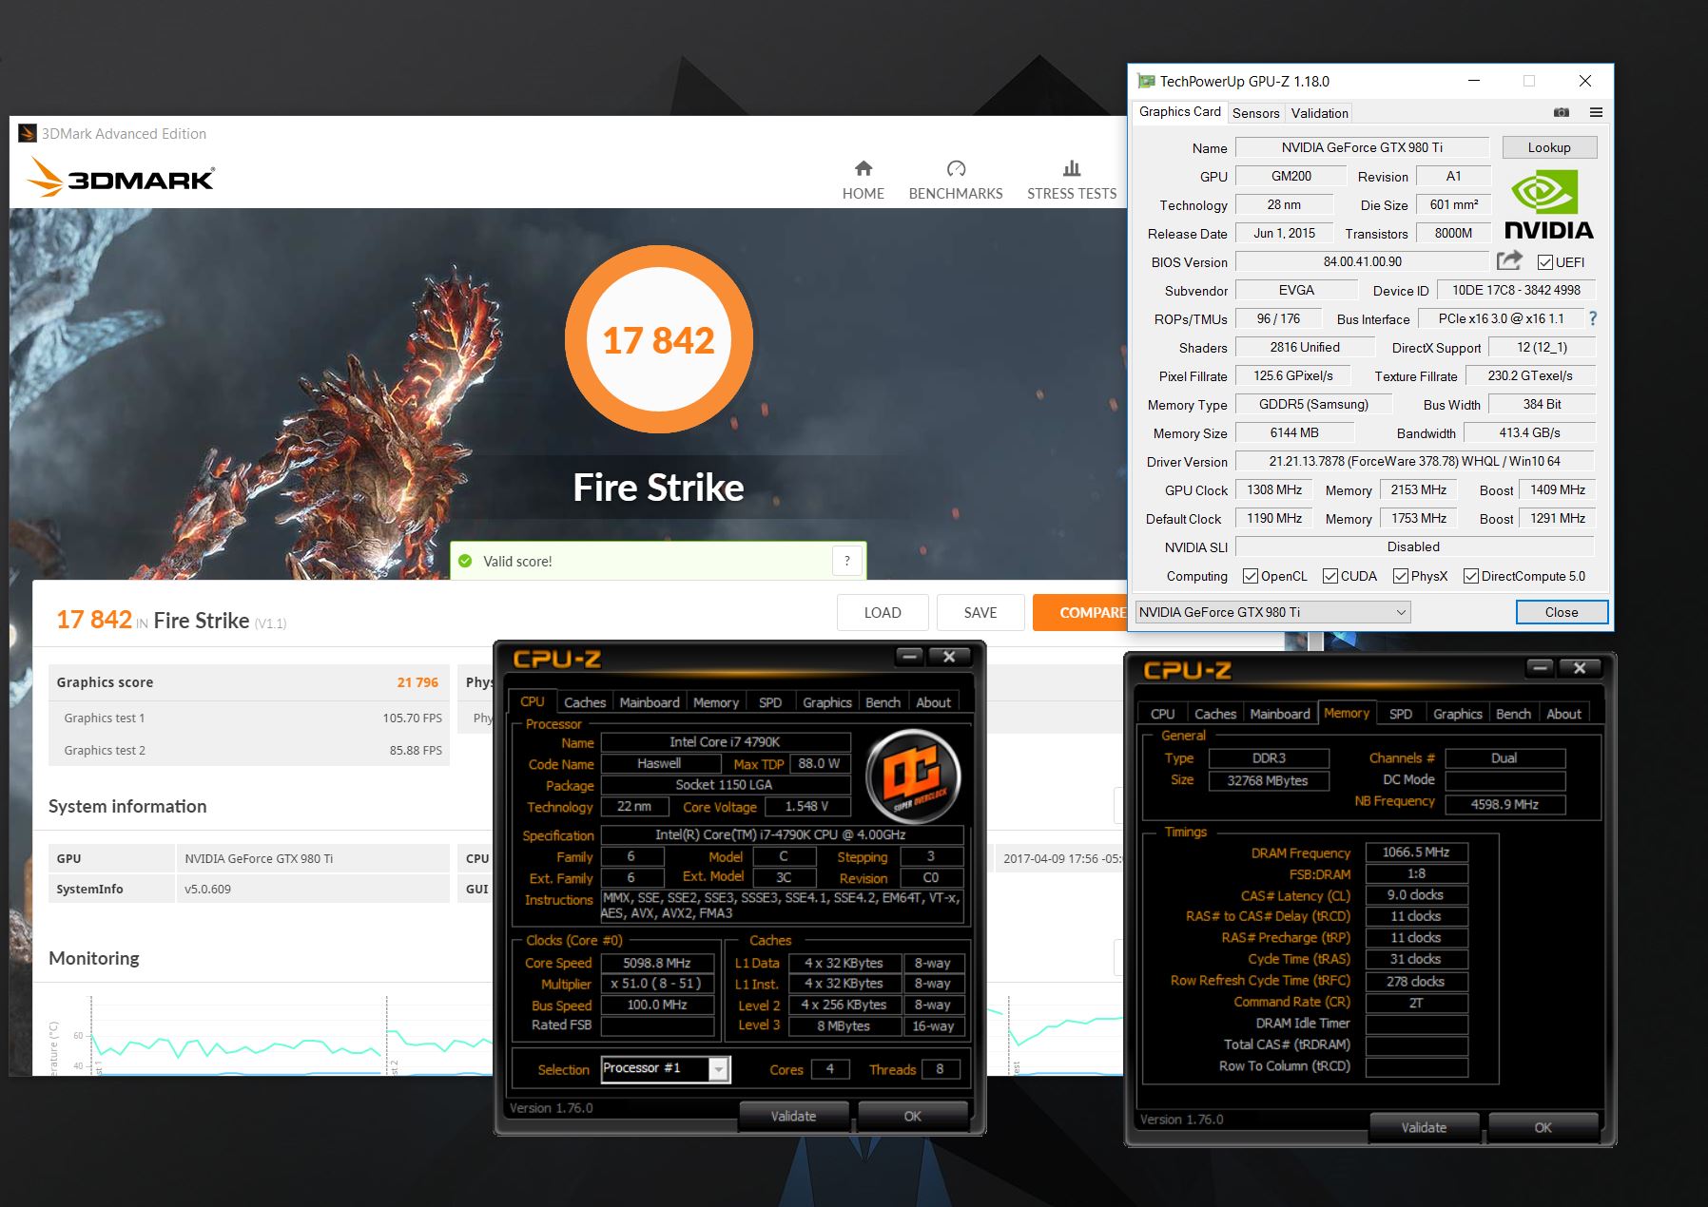The height and width of the screenshot is (1207, 1708).
Task: Open 3DMark Home icon
Action: (864, 168)
